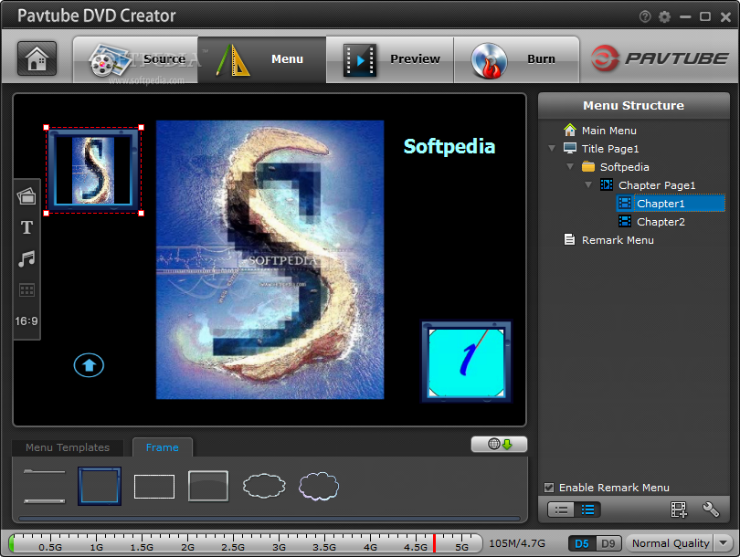The image size is (740, 557).
Task: Open the Preview step tab
Action: point(390,59)
